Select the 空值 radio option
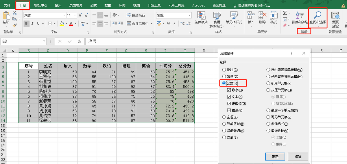The width and height of the screenshot is (347, 164). 224,117
